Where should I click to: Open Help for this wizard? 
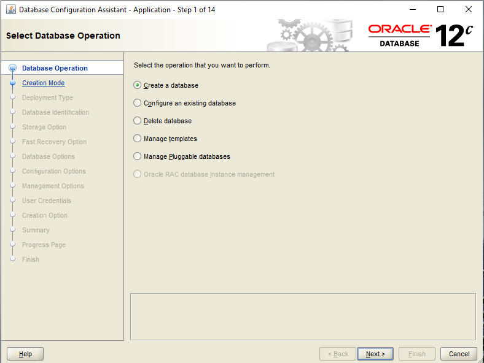click(x=25, y=354)
